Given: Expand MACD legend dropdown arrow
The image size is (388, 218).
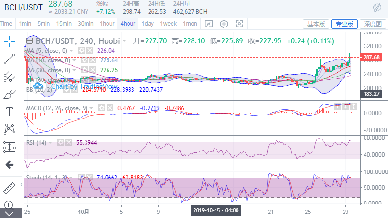Looking at the screenshot, I should pyautogui.click(x=92, y=108).
